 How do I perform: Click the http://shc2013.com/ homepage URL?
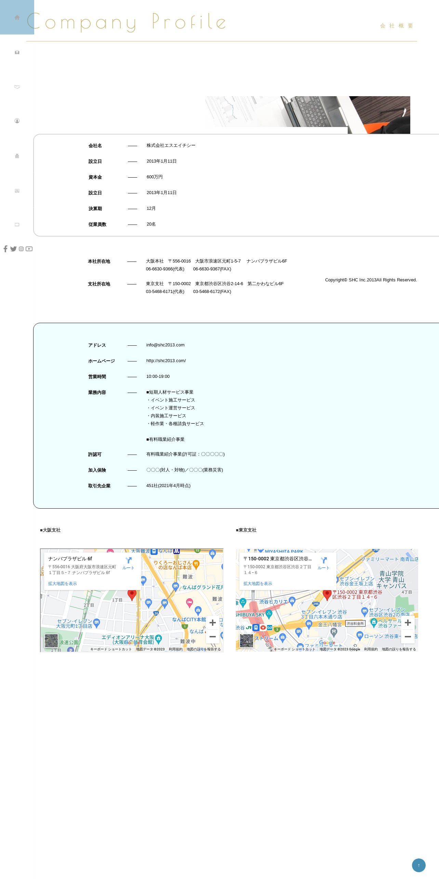tap(166, 361)
